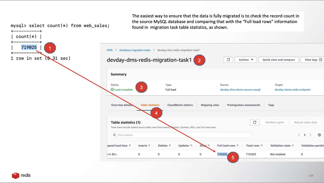Click the Summary section heading
Viewport: 324px width, 183px height.
point(119,74)
